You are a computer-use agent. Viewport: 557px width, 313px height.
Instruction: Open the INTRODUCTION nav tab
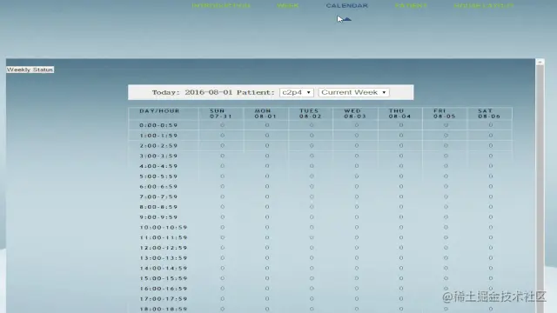[x=221, y=6]
